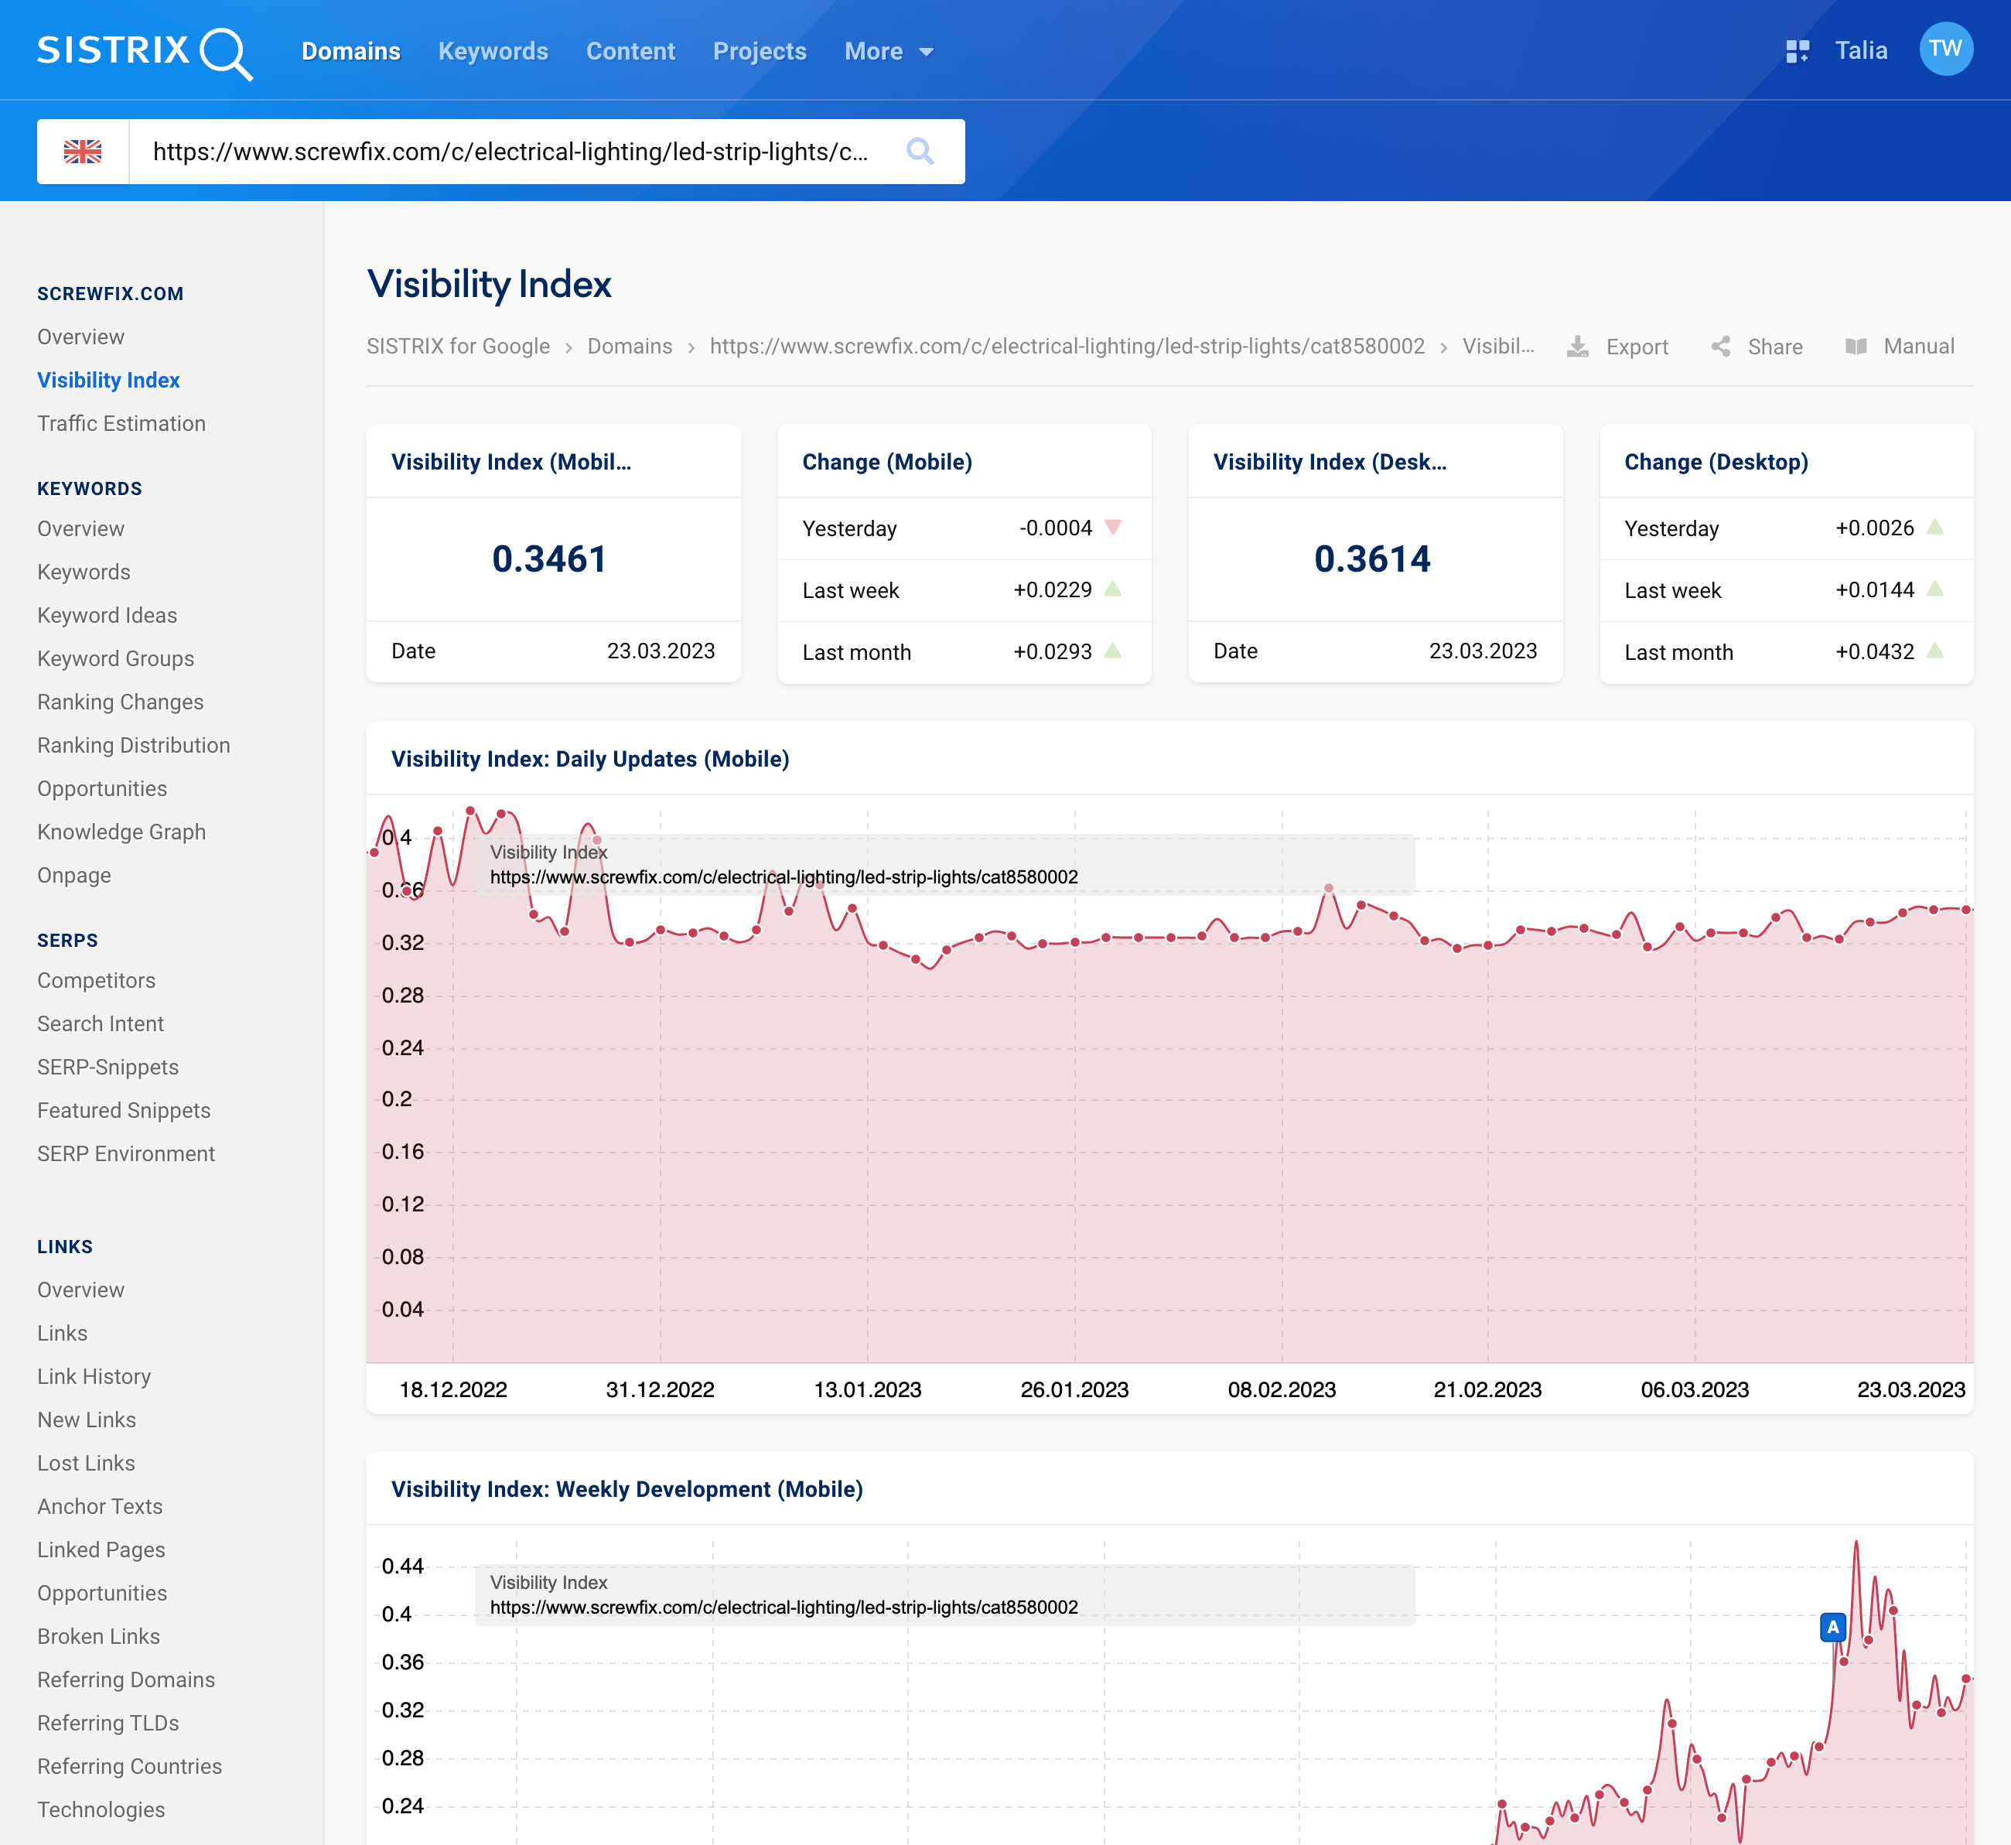Open the Projects menu
Viewport: 2011px width, 1845px height.
[760, 51]
